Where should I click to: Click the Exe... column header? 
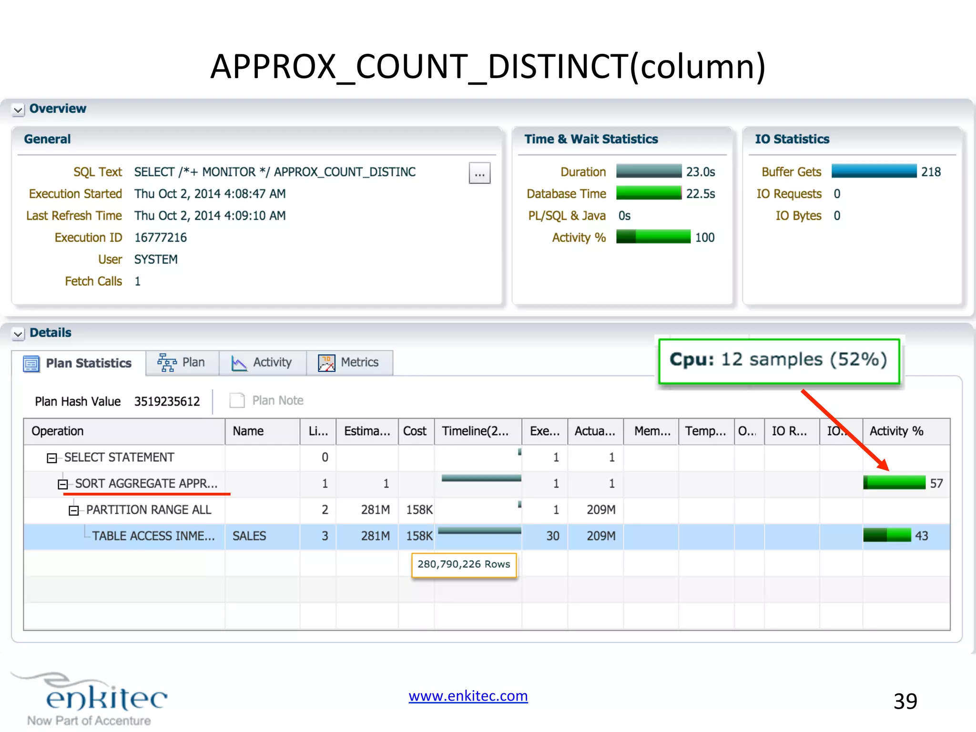545,431
